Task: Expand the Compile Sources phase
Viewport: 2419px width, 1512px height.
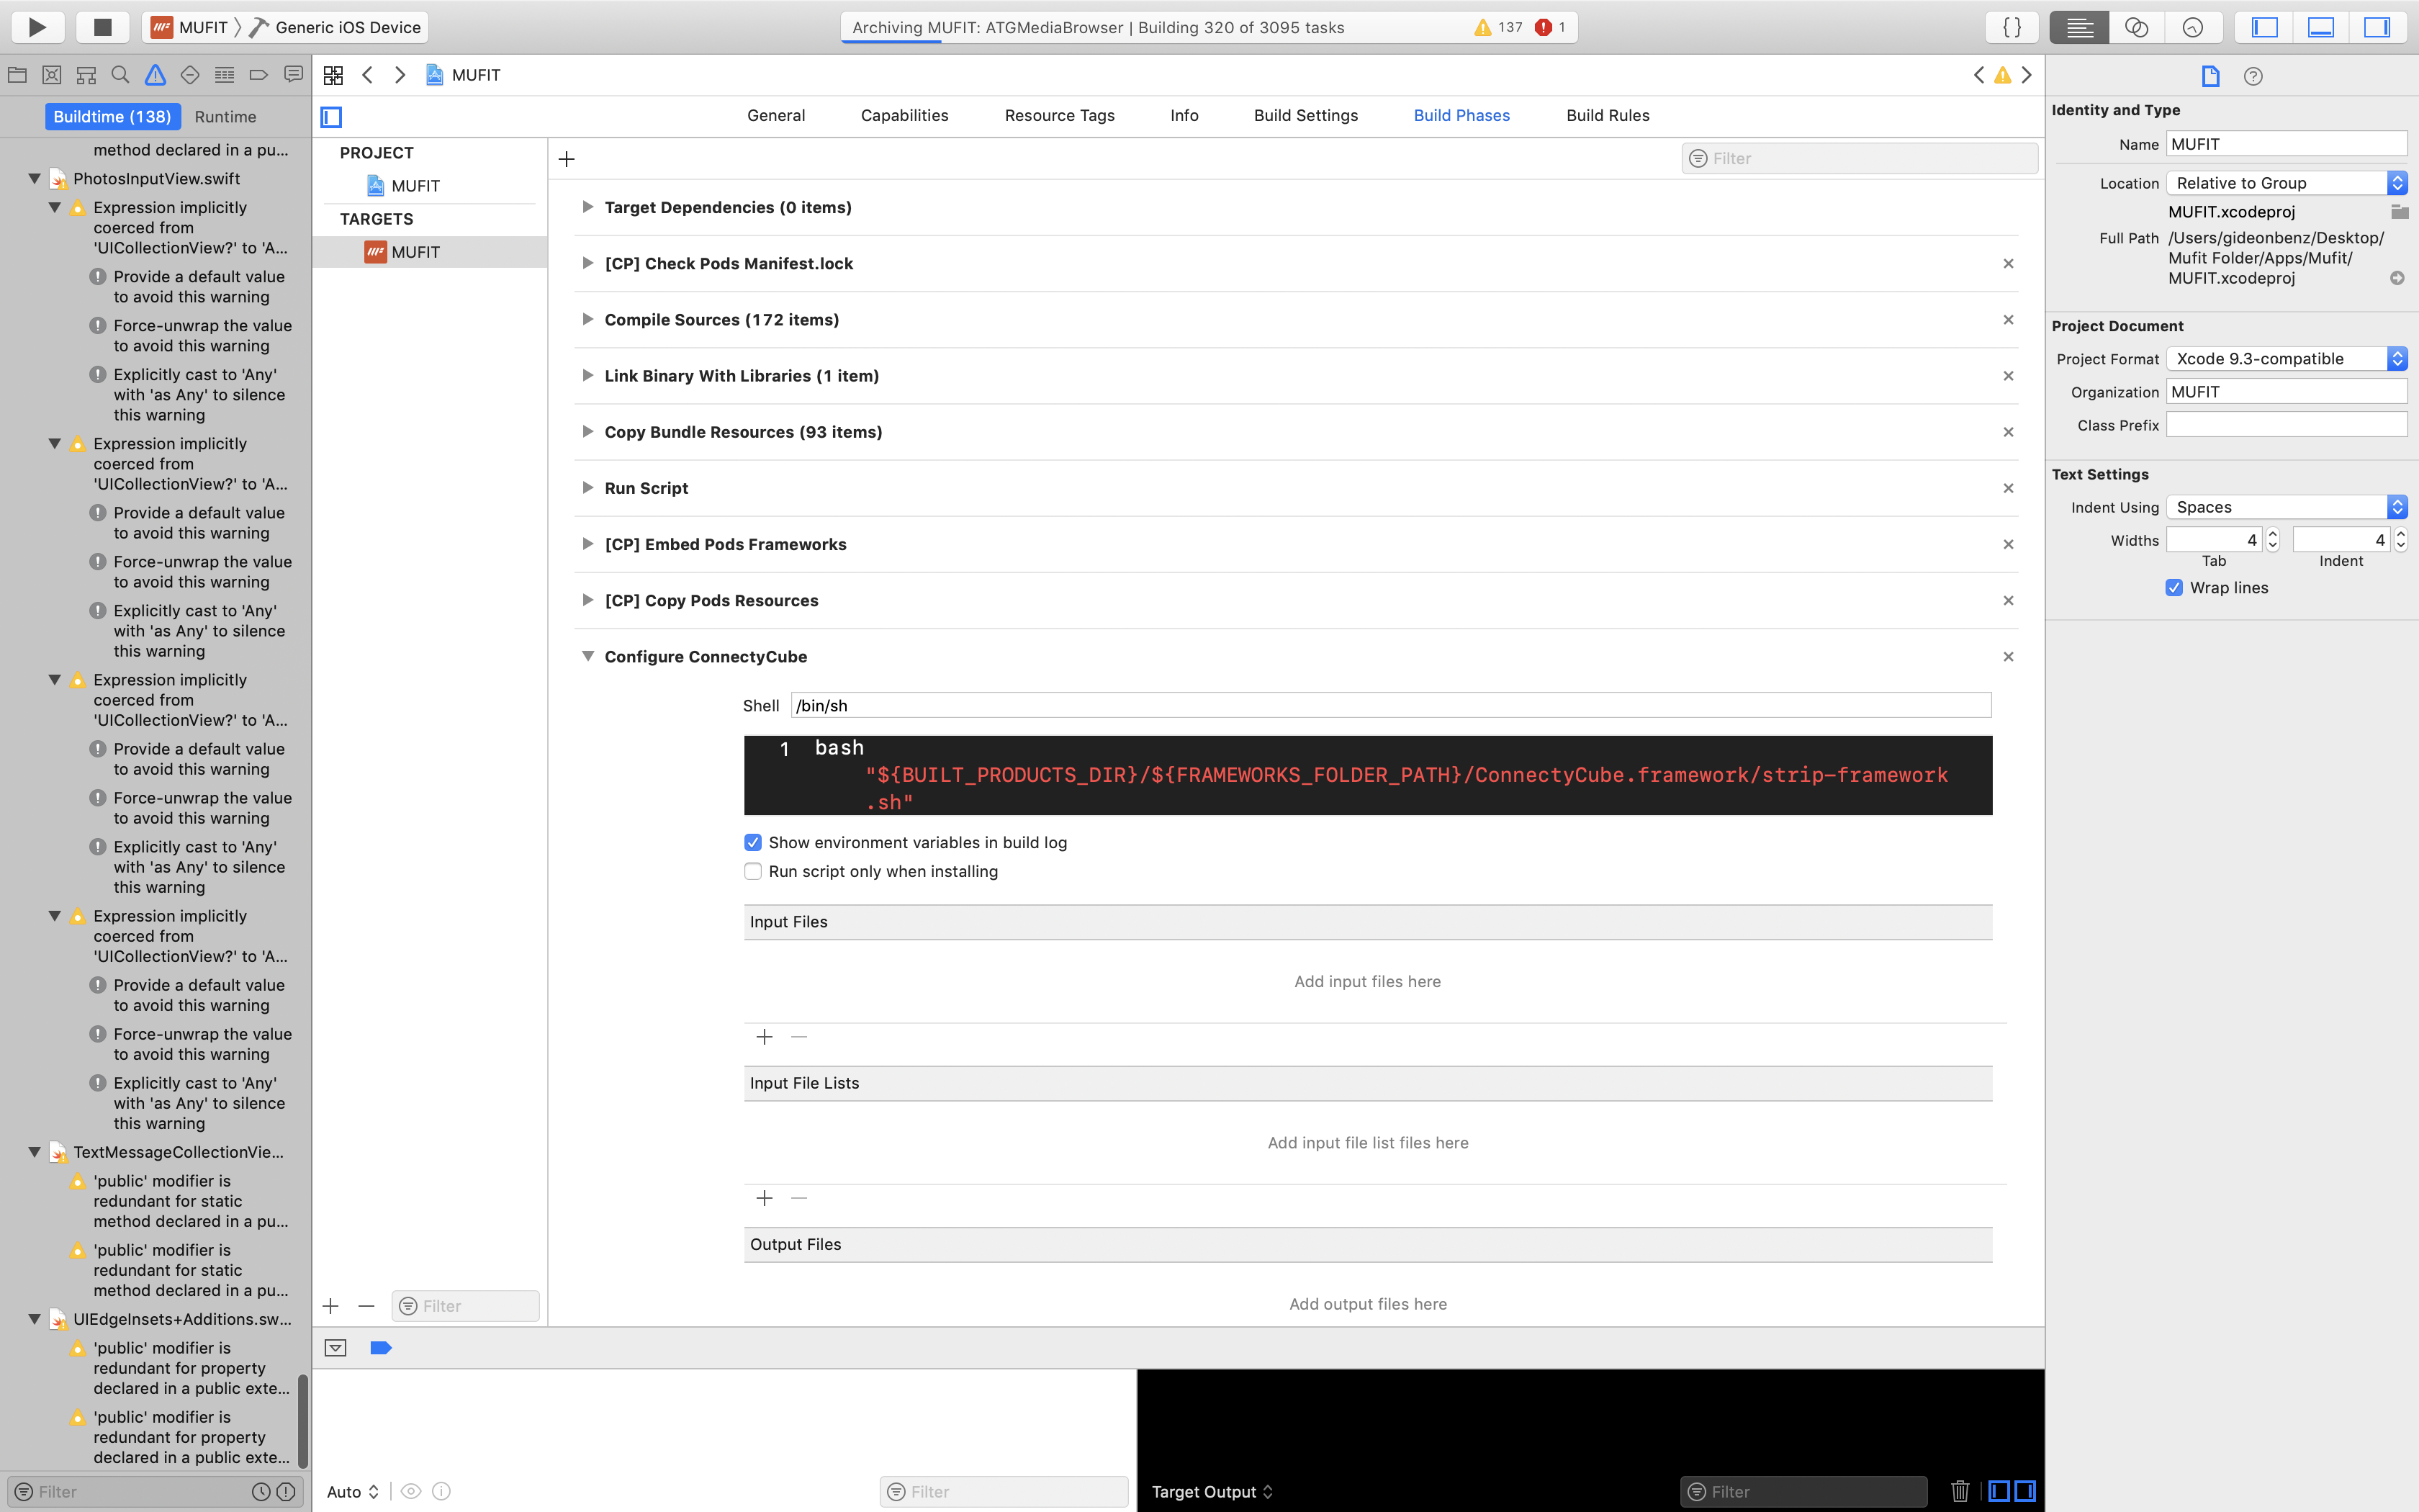Action: pyautogui.click(x=587, y=320)
